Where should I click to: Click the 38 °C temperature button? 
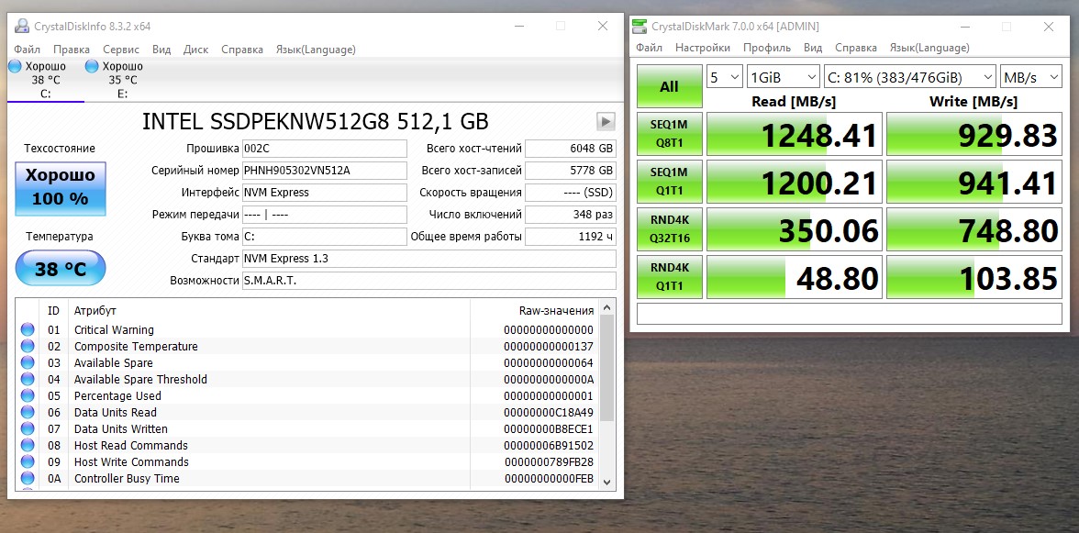point(61,268)
